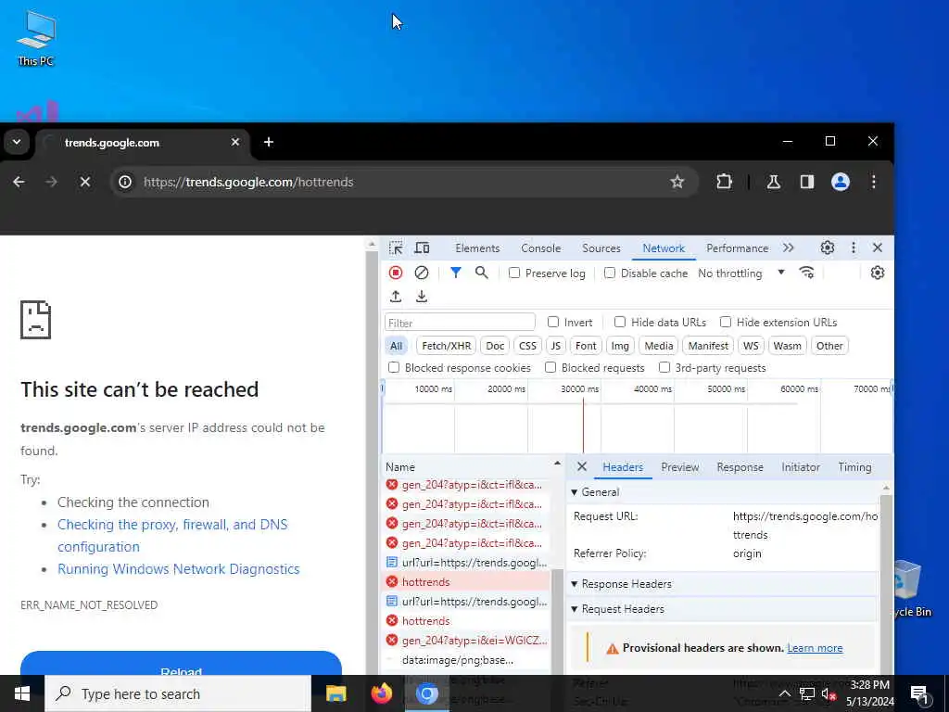Open File Explorer from taskbar
Image resolution: width=949 pixels, height=712 pixels.
coord(335,693)
